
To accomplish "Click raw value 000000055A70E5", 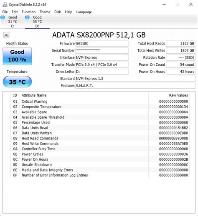I will 173,144.
